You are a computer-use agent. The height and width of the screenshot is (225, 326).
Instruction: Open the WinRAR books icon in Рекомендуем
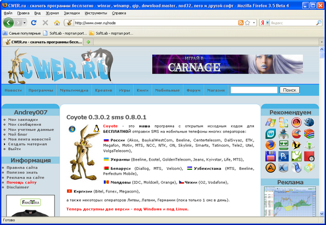point(309,133)
